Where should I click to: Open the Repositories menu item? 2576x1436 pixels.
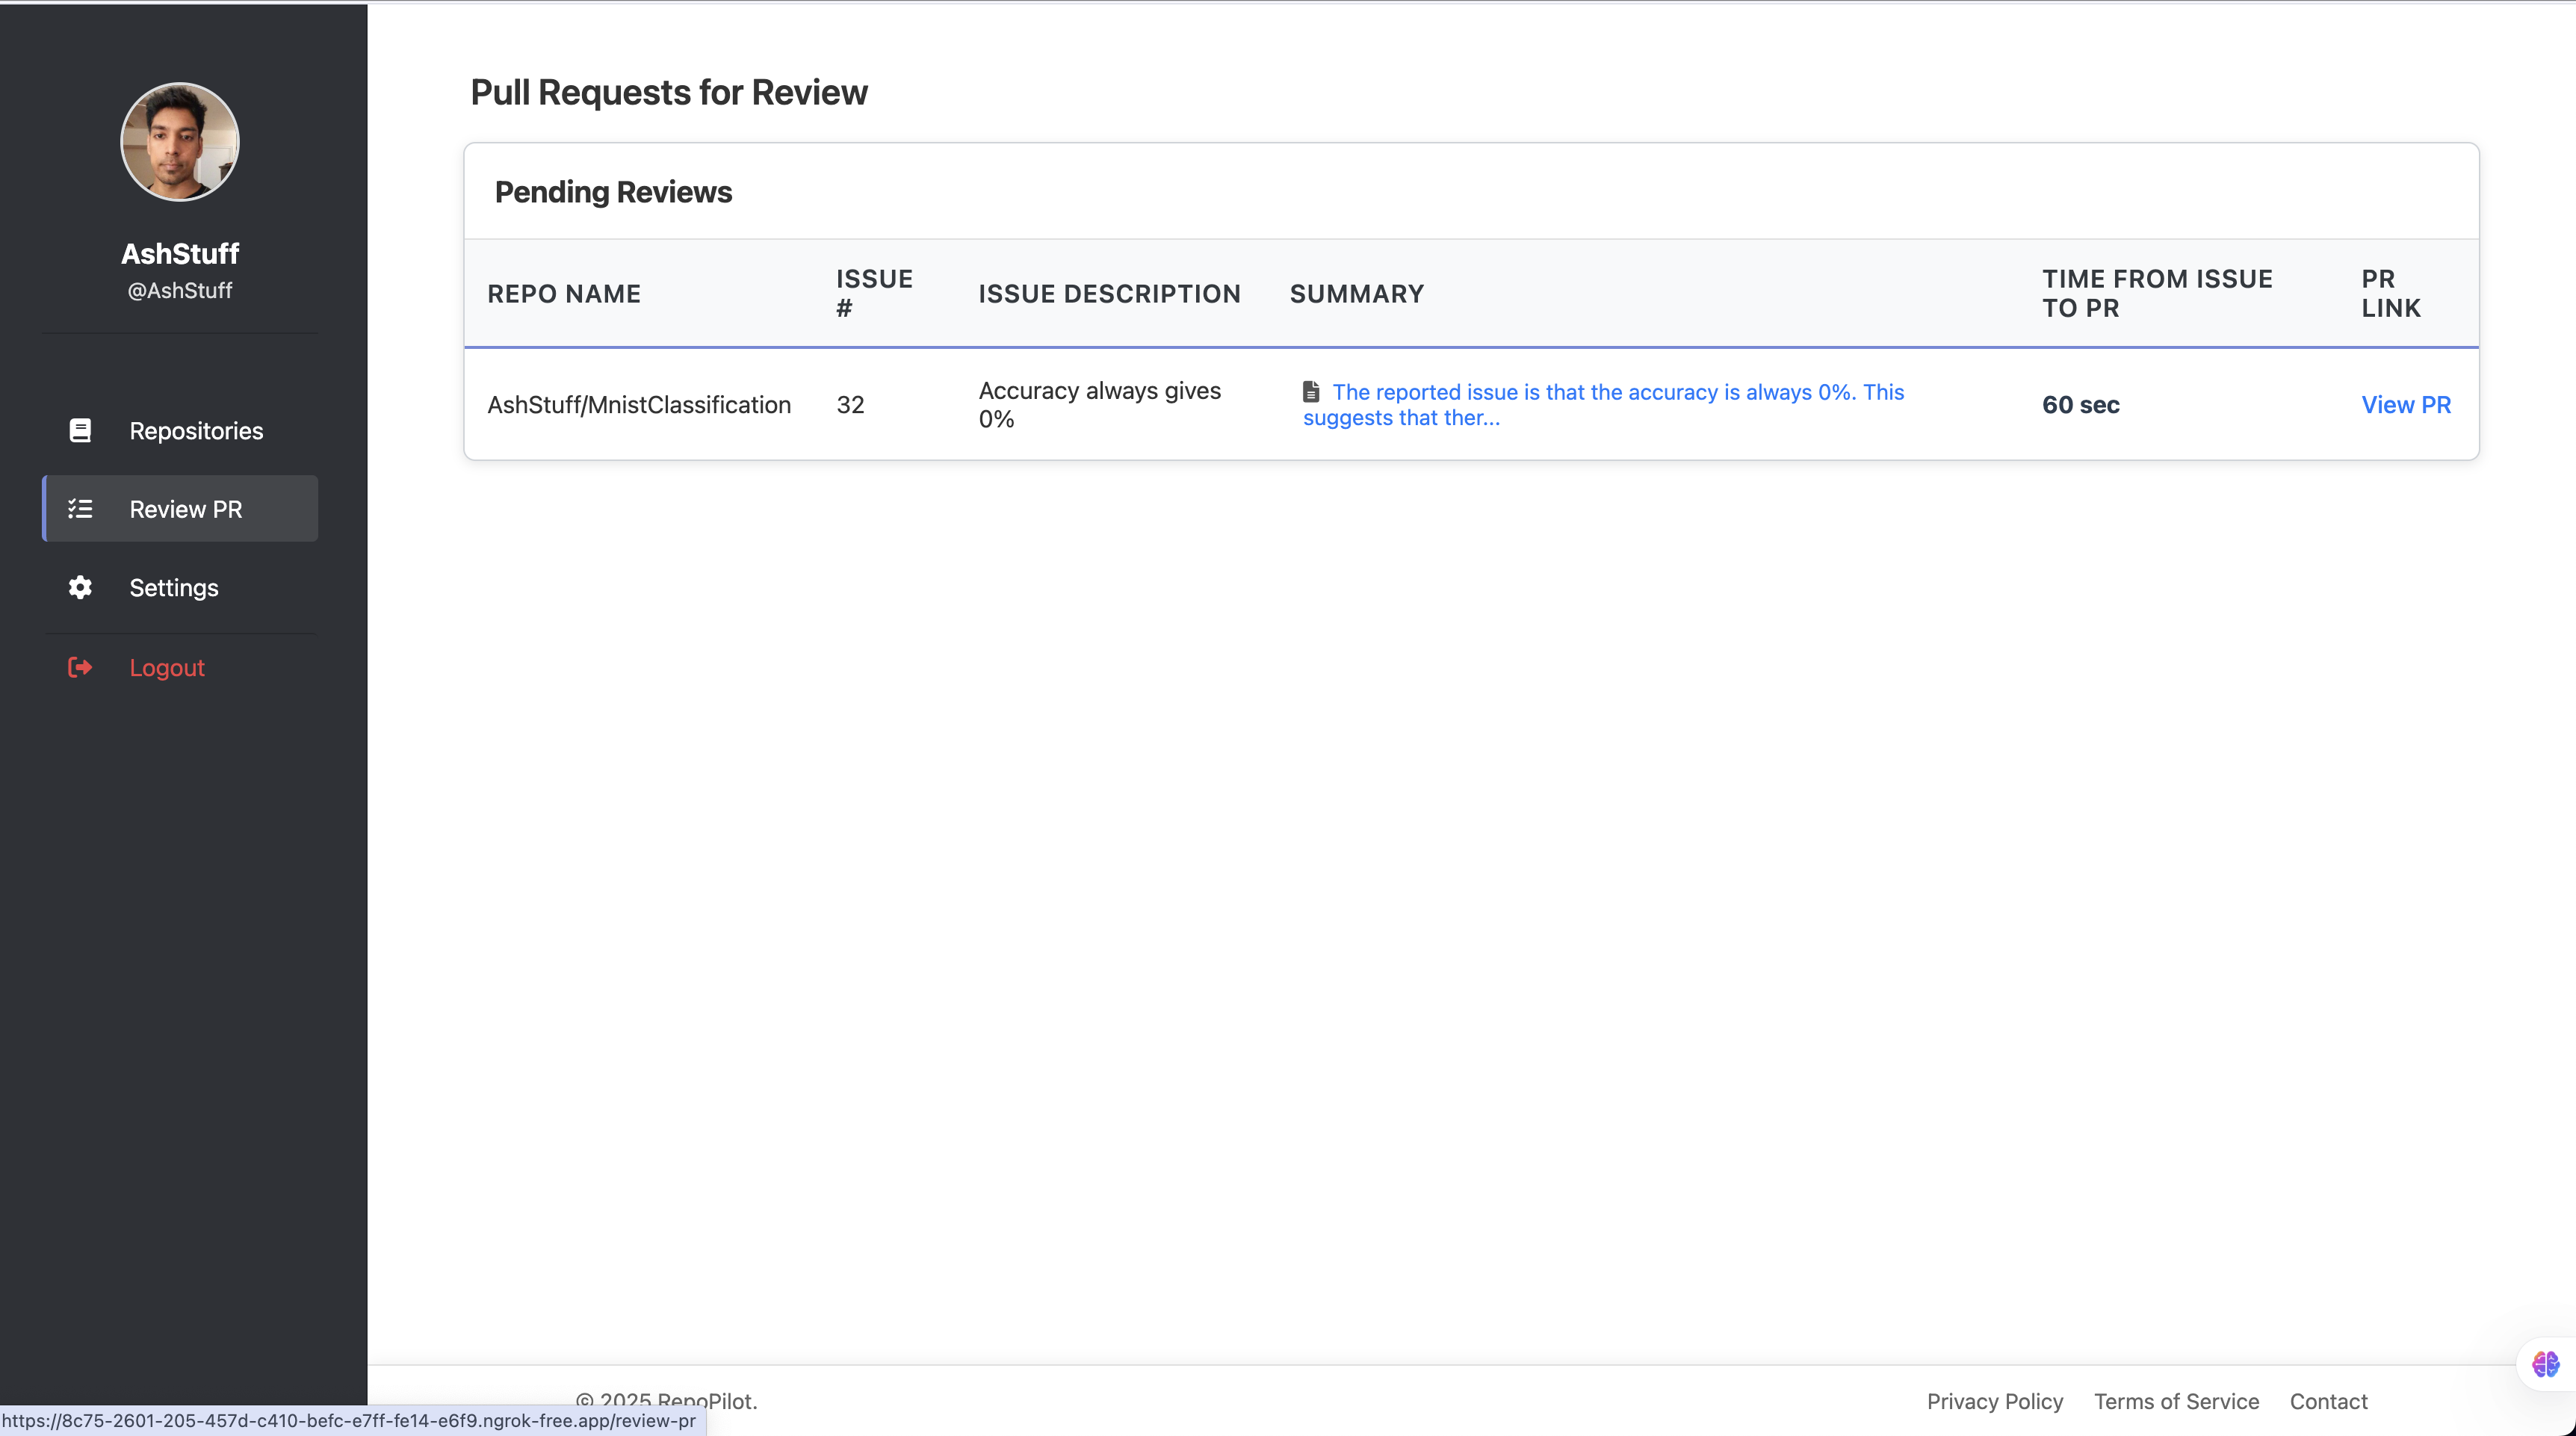[x=196, y=431]
